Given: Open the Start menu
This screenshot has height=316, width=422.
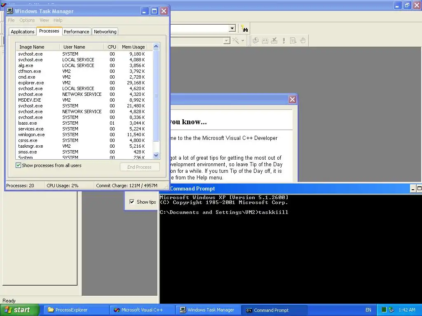Looking at the screenshot, I should [x=19, y=310].
